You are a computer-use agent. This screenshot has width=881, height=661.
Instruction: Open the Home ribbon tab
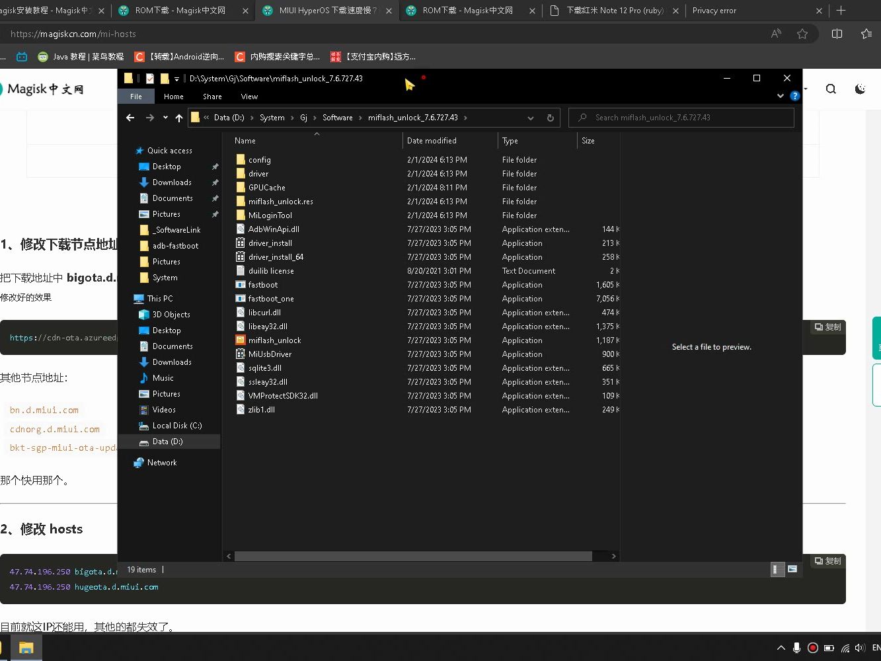click(x=174, y=97)
